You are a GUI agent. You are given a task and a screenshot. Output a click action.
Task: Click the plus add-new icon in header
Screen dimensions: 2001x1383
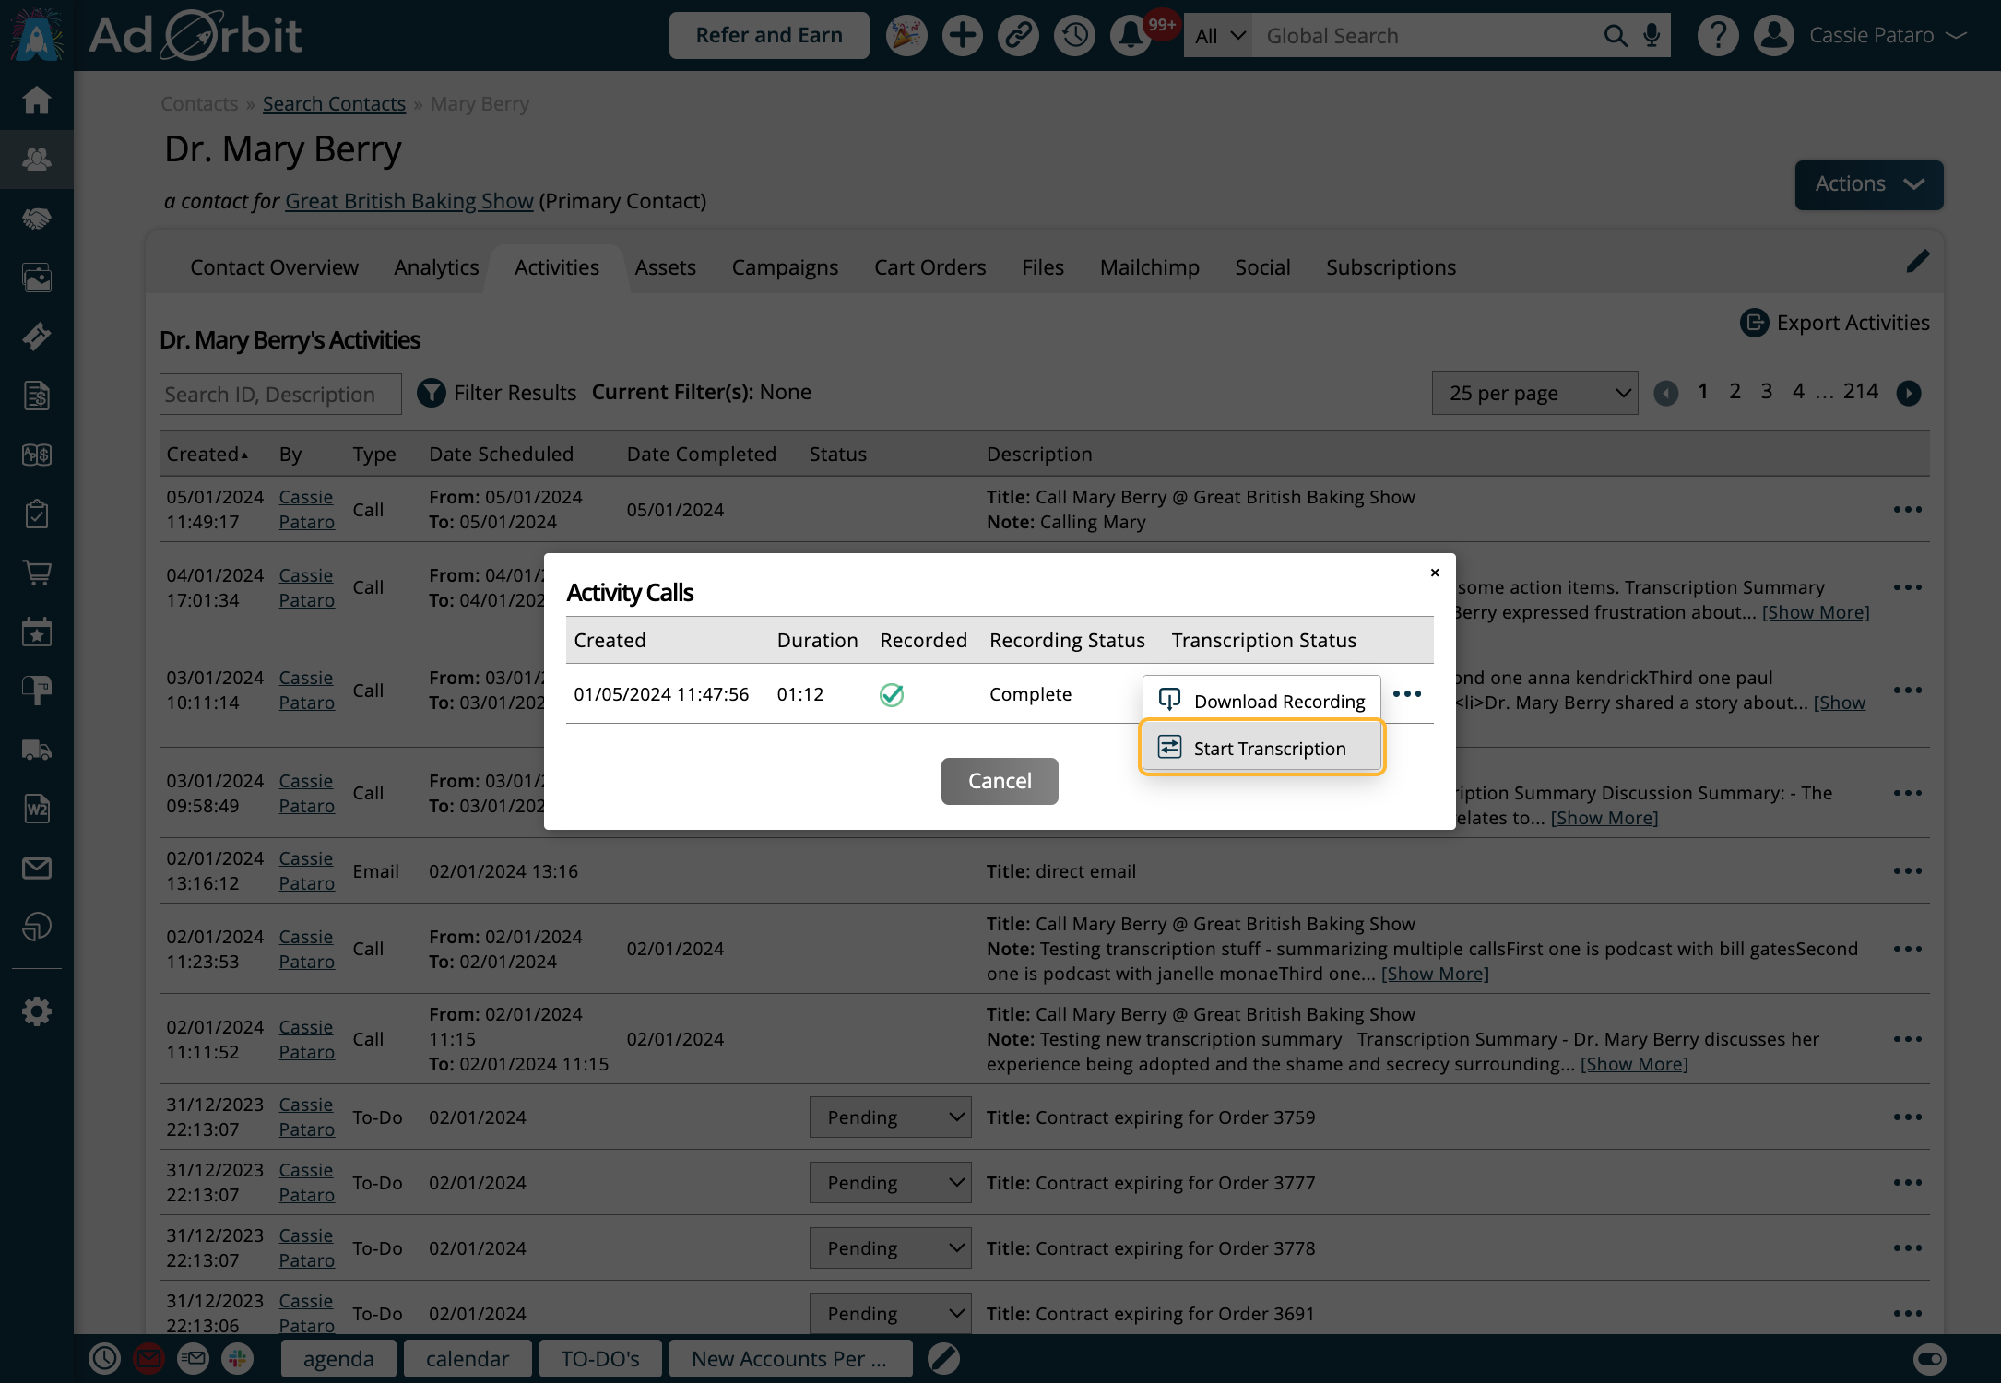[962, 35]
